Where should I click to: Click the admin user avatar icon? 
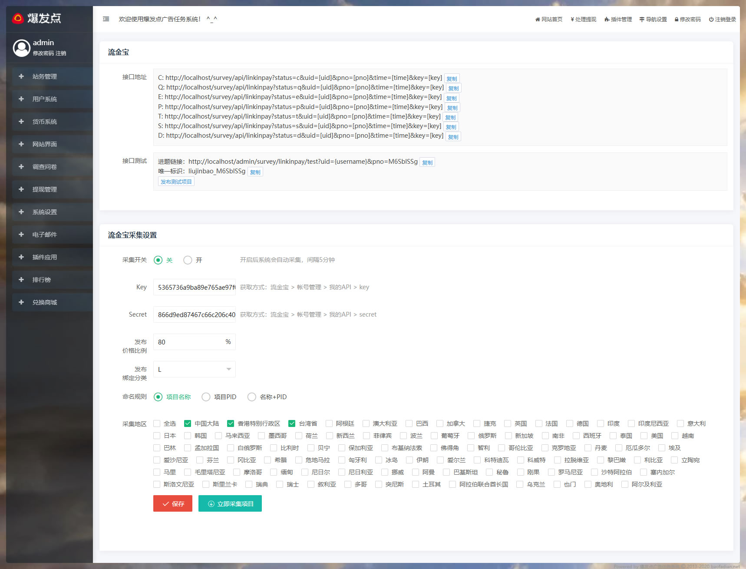coord(21,48)
